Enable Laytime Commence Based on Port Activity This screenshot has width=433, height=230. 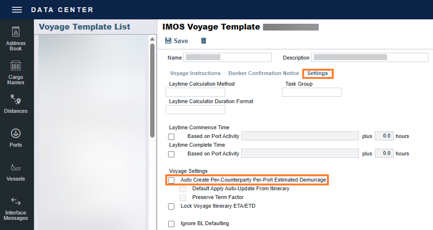pos(171,137)
